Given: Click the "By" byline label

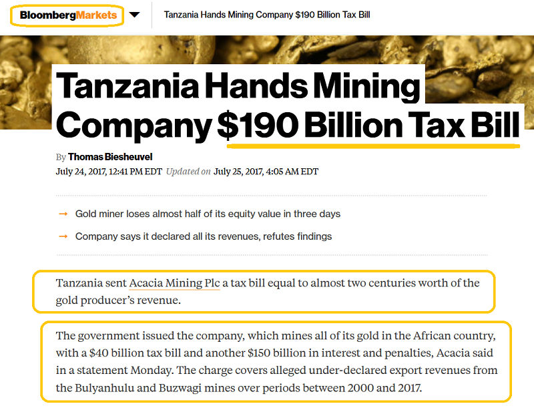Looking at the screenshot, I should pyautogui.click(x=61, y=158).
